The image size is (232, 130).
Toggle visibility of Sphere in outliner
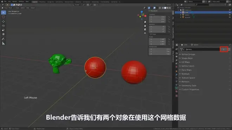[x=230, y=15]
